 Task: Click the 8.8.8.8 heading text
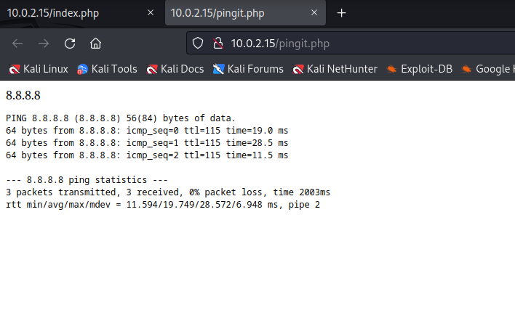coord(23,95)
